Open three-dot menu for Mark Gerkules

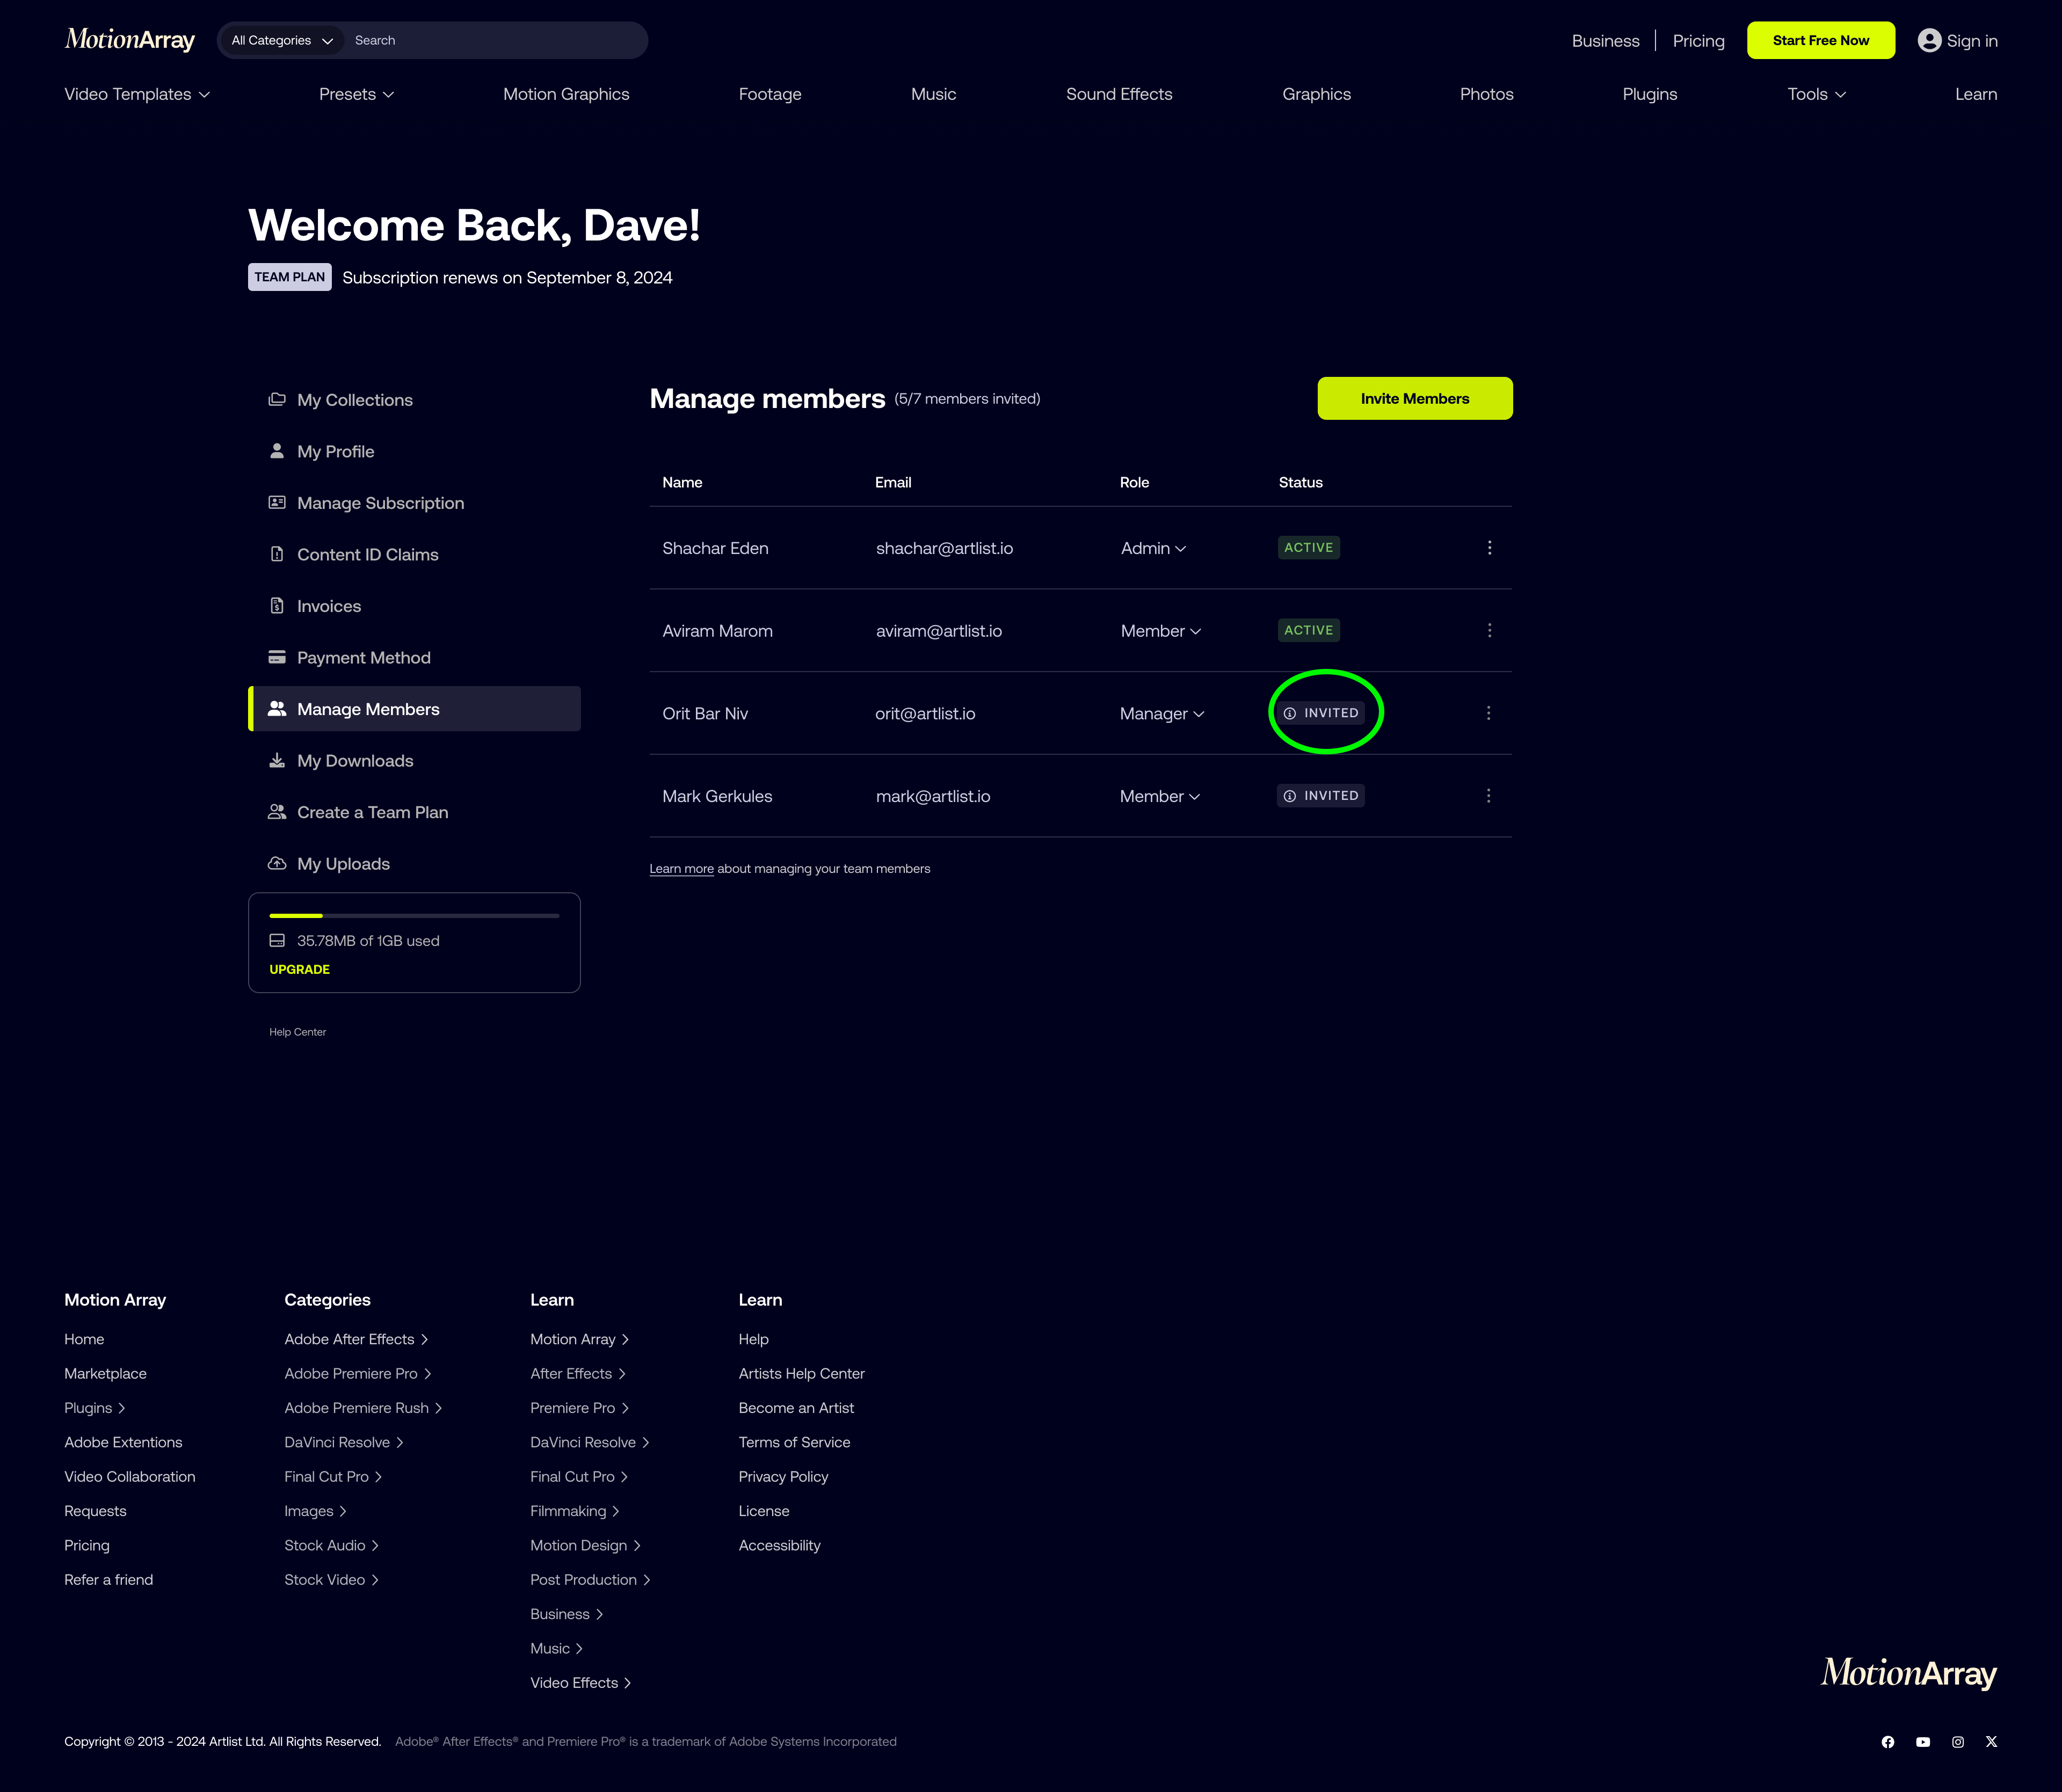[1488, 796]
